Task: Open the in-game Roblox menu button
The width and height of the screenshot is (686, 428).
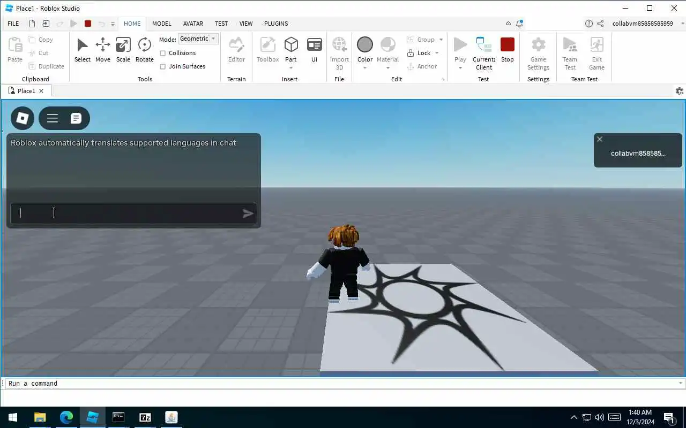Action: coord(23,118)
